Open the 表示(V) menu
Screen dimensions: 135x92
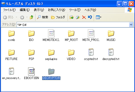pos(39,10)
